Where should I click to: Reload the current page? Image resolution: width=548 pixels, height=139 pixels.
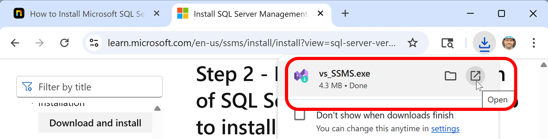point(64,43)
